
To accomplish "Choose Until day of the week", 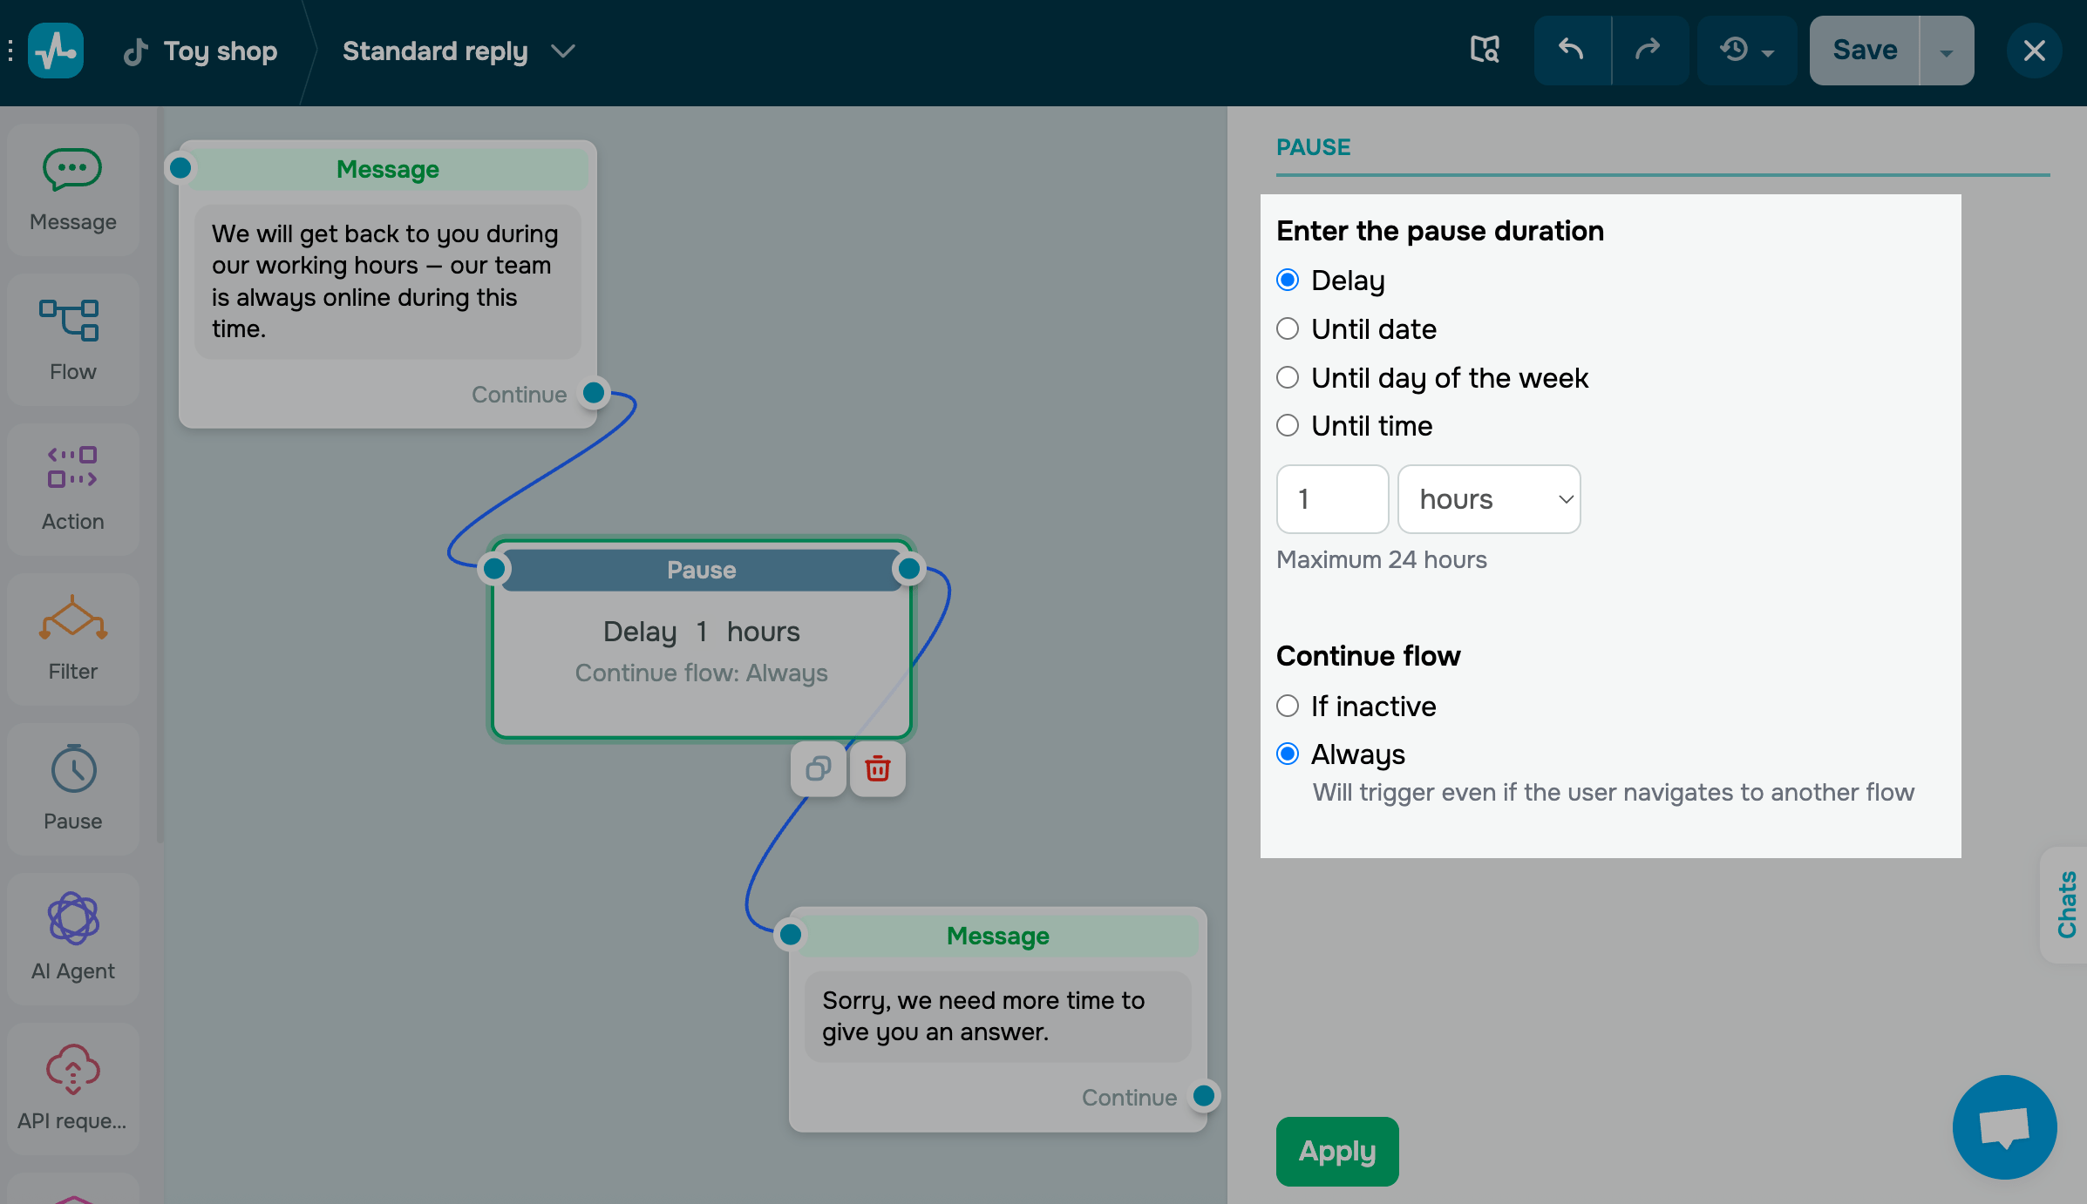I will (1287, 378).
